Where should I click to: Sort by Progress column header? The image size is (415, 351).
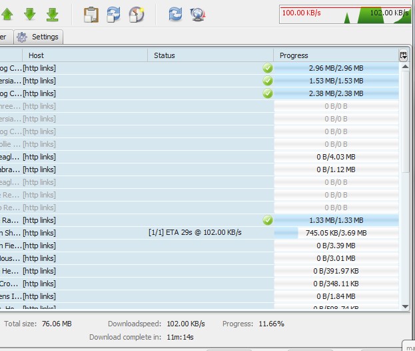point(336,55)
